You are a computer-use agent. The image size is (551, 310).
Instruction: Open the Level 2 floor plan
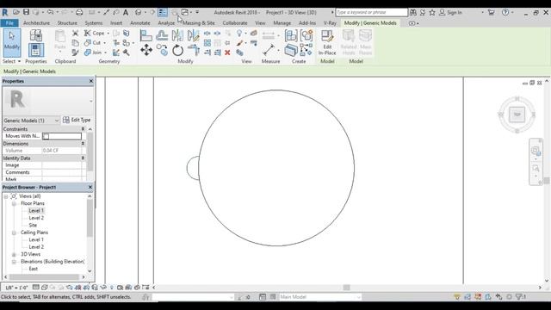(x=36, y=218)
